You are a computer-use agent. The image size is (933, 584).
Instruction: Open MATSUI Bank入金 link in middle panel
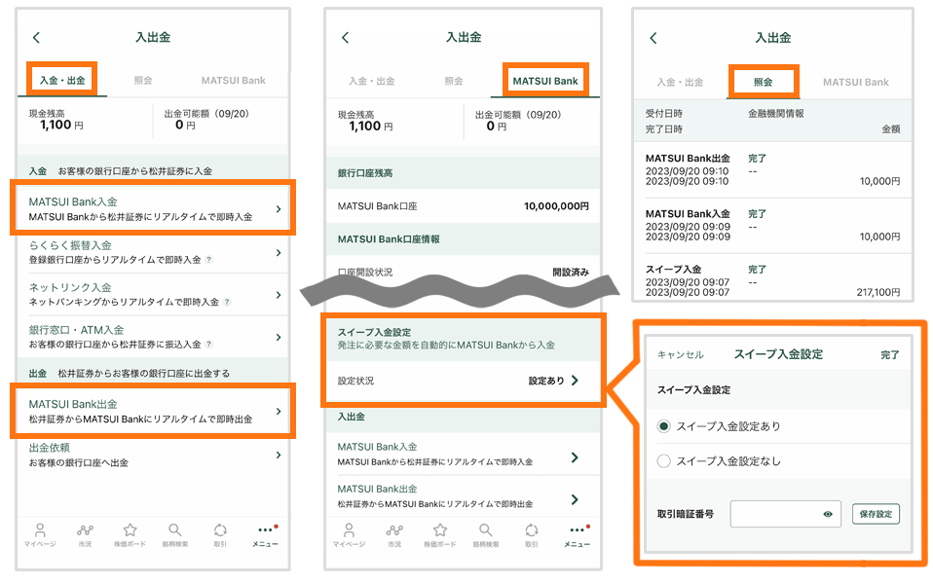pyautogui.click(x=377, y=447)
